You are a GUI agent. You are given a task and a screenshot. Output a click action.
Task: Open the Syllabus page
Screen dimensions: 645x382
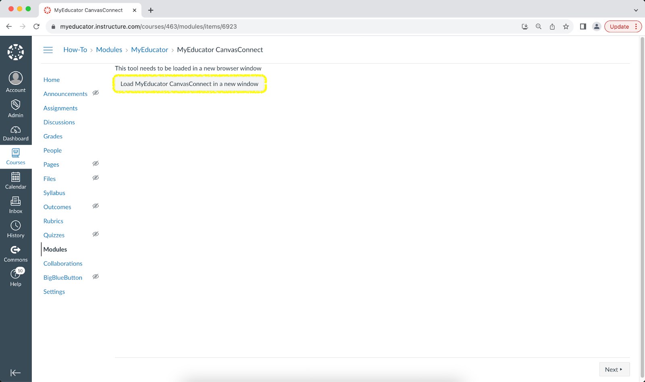tap(54, 193)
